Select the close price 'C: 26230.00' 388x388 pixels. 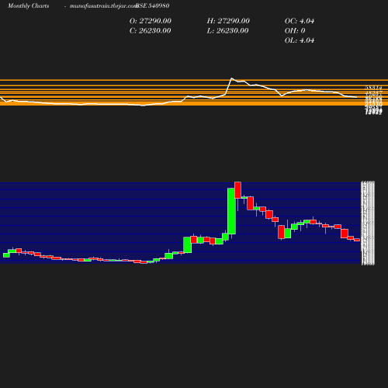pos(150,31)
